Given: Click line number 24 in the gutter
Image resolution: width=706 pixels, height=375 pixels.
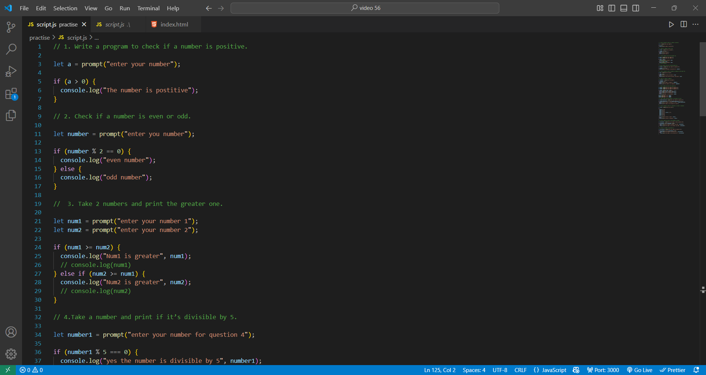Looking at the screenshot, I should (x=38, y=247).
